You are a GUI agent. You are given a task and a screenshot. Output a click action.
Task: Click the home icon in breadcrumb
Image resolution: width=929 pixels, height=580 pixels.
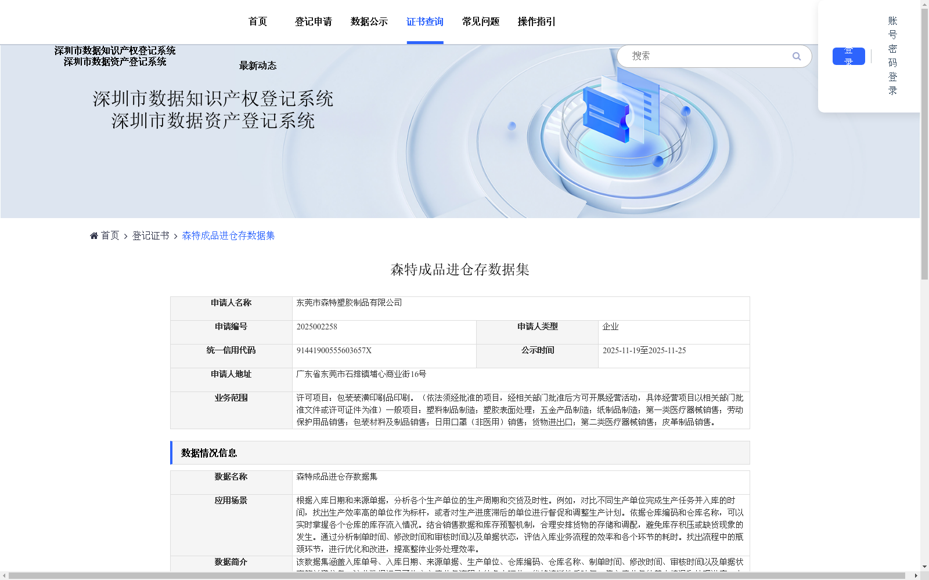tap(94, 235)
